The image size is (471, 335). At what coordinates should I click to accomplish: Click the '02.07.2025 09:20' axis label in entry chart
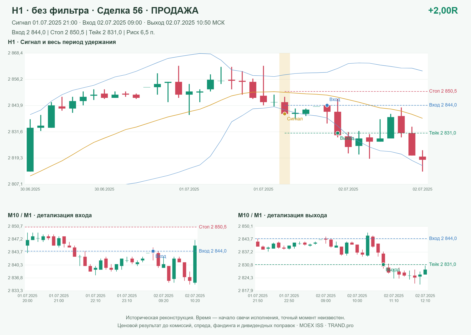pyautogui.click(x=164, y=298)
